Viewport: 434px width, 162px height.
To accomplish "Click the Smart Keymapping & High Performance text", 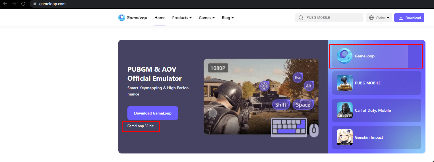I will (158, 91).
